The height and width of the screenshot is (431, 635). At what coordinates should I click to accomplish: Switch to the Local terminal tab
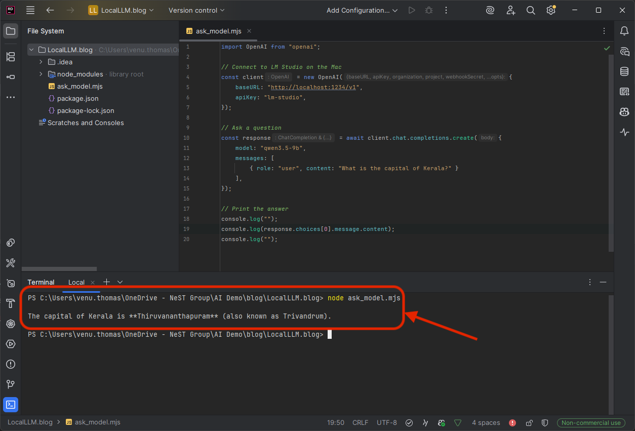(76, 282)
